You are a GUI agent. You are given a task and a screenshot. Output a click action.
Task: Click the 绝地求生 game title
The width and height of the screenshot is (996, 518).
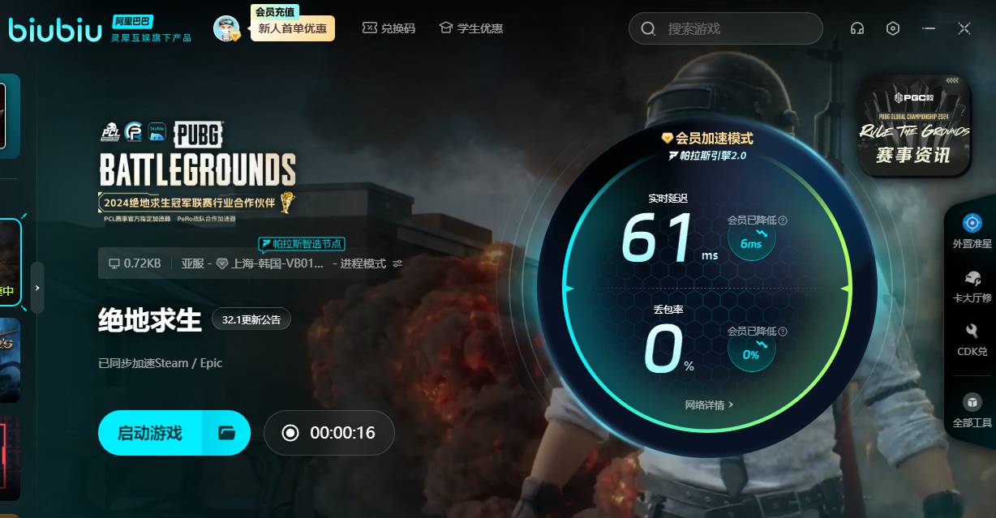pos(150,319)
